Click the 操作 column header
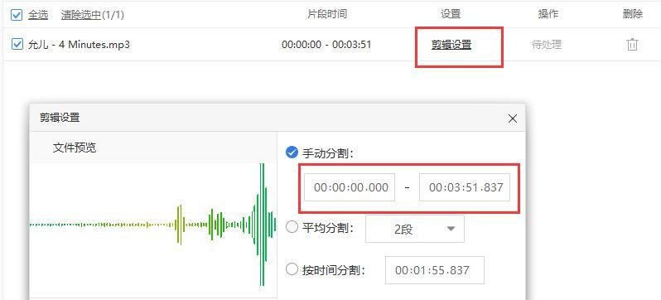The height and width of the screenshot is (300, 661). pos(548,14)
